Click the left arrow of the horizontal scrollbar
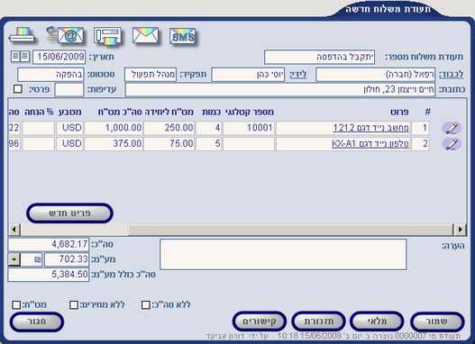The image size is (475, 344). coord(14,230)
